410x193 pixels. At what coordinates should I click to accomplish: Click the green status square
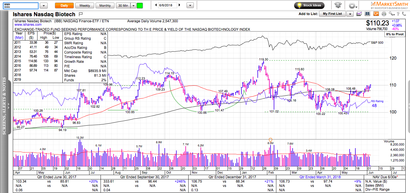(x=140, y=5)
